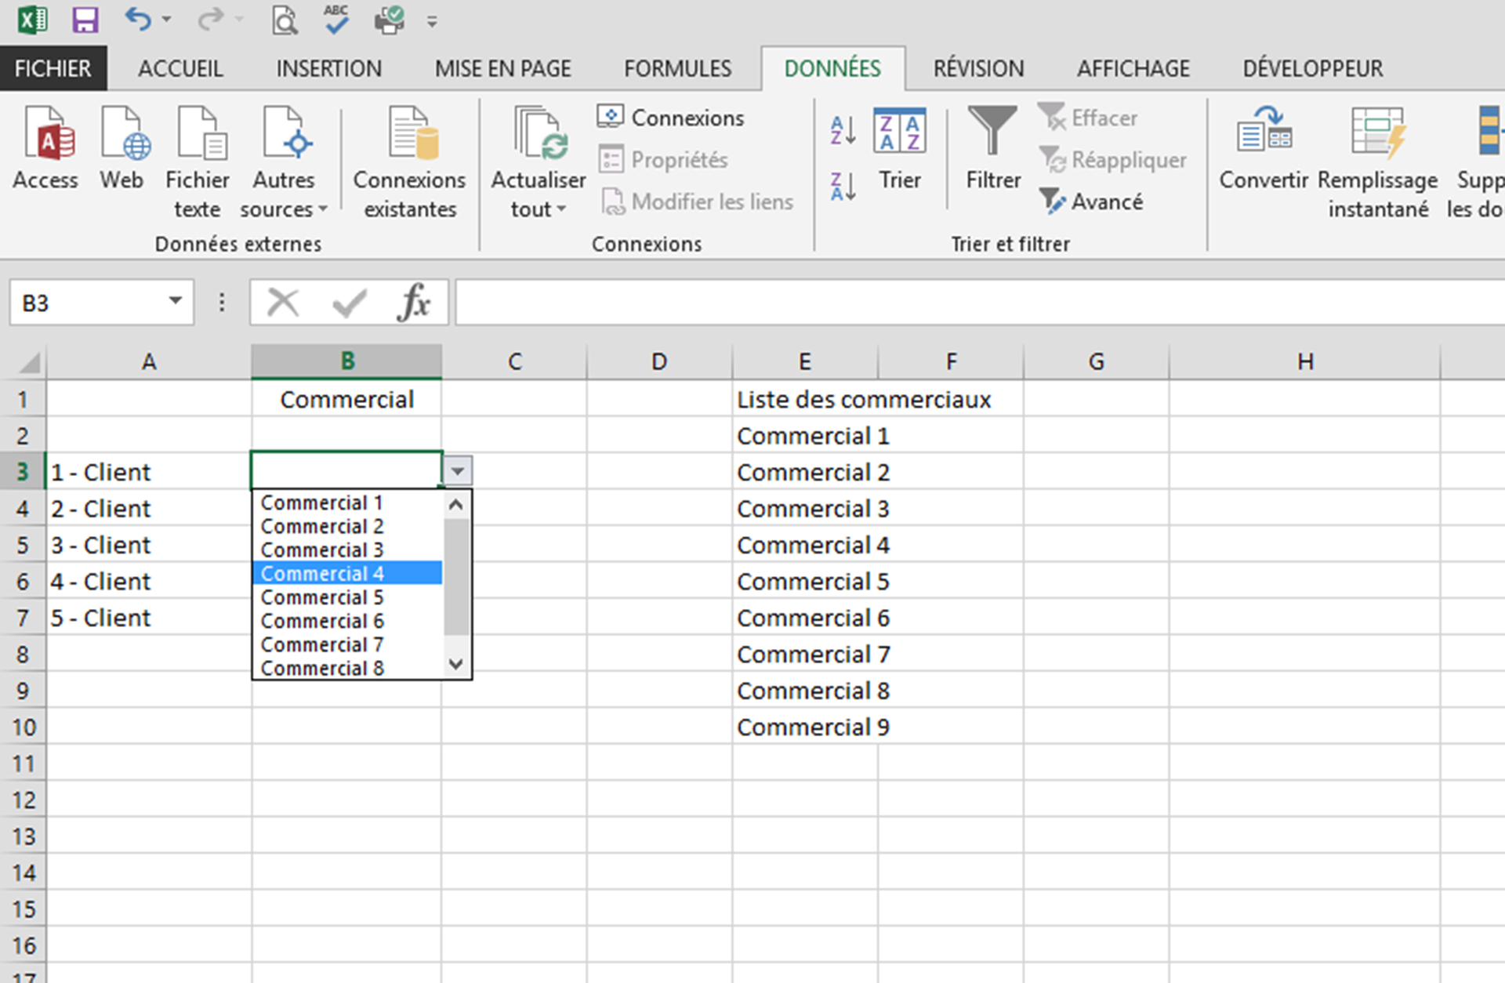Click the B3 validation dropdown arrow
The height and width of the screenshot is (983, 1505).
click(458, 471)
